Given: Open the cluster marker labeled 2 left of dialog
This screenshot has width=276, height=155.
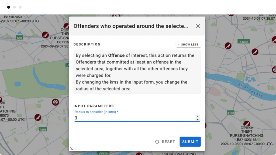Looking at the screenshot, I should coord(55,102).
